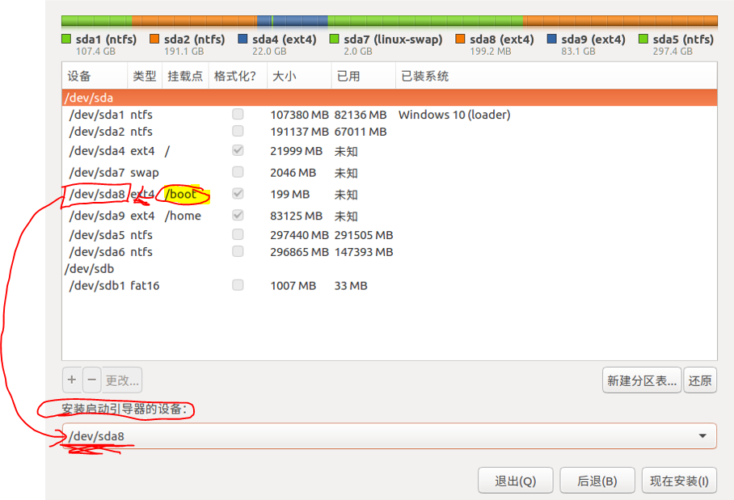Toggle format checkbox for /dev/sda7 swap

click(x=238, y=172)
